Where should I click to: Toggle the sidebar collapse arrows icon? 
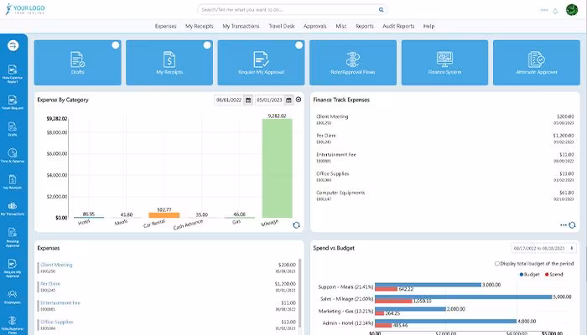13,45
